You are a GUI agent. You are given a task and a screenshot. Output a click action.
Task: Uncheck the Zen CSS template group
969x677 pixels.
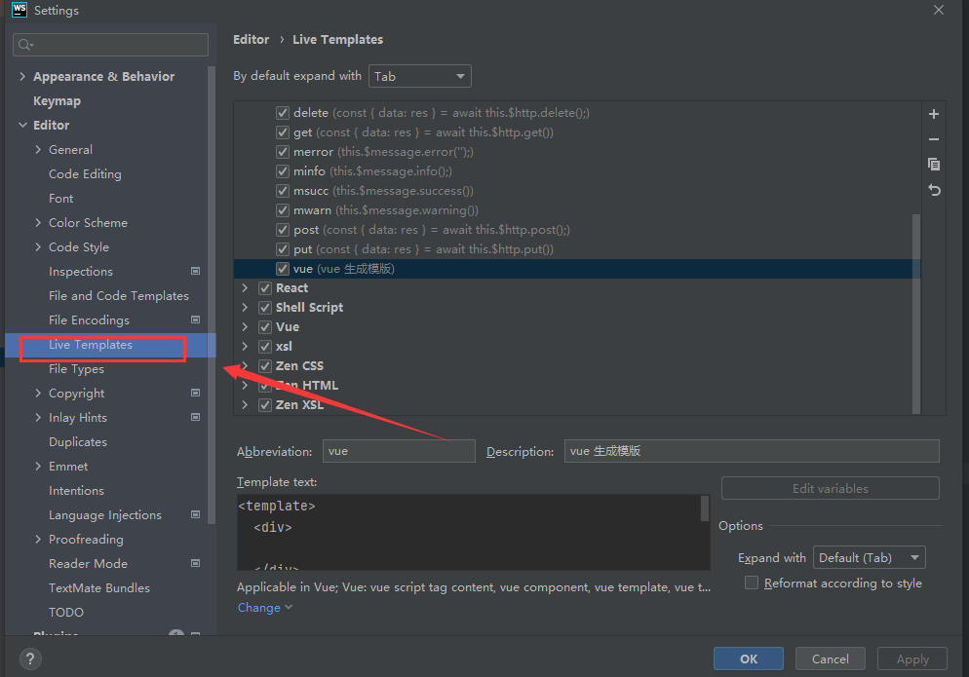coord(264,365)
